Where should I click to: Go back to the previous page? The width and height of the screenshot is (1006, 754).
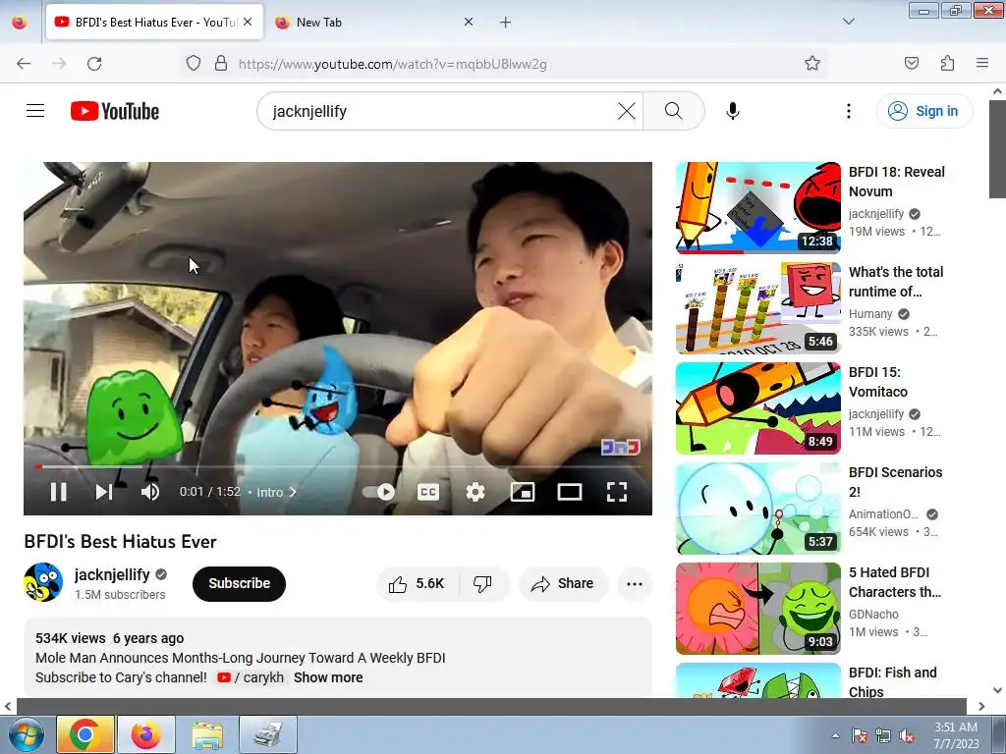click(24, 64)
